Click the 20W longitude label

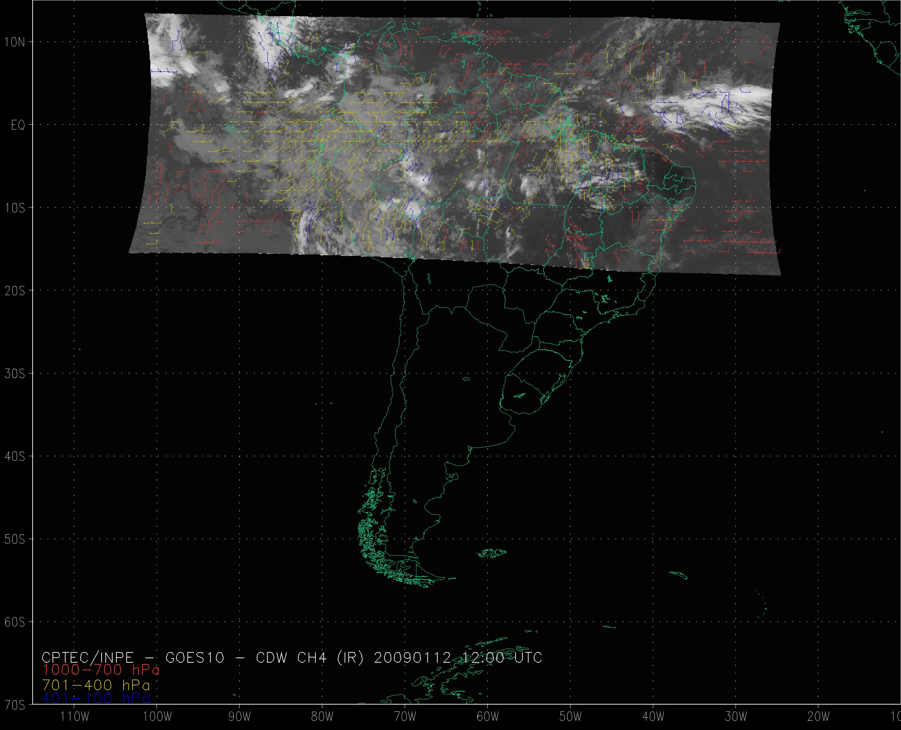[819, 716]
